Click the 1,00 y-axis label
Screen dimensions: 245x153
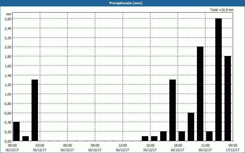pos(8,94)
